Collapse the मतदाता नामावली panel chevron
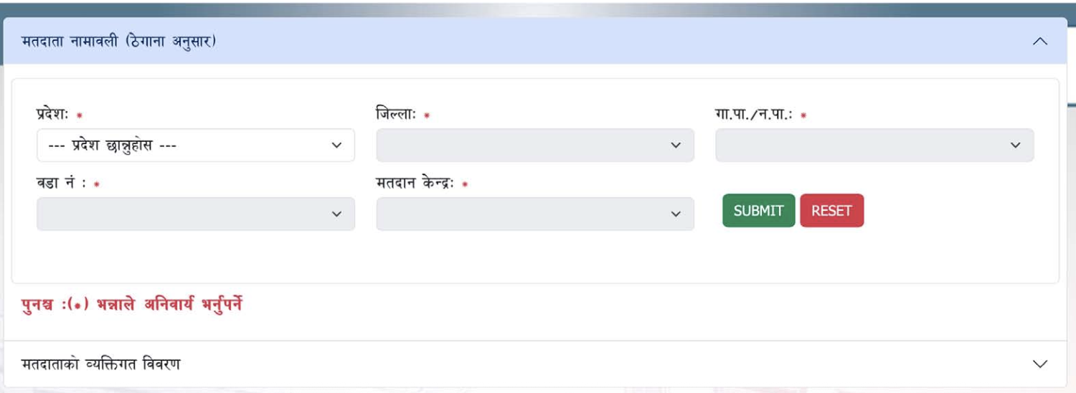 coord(1039,42)
